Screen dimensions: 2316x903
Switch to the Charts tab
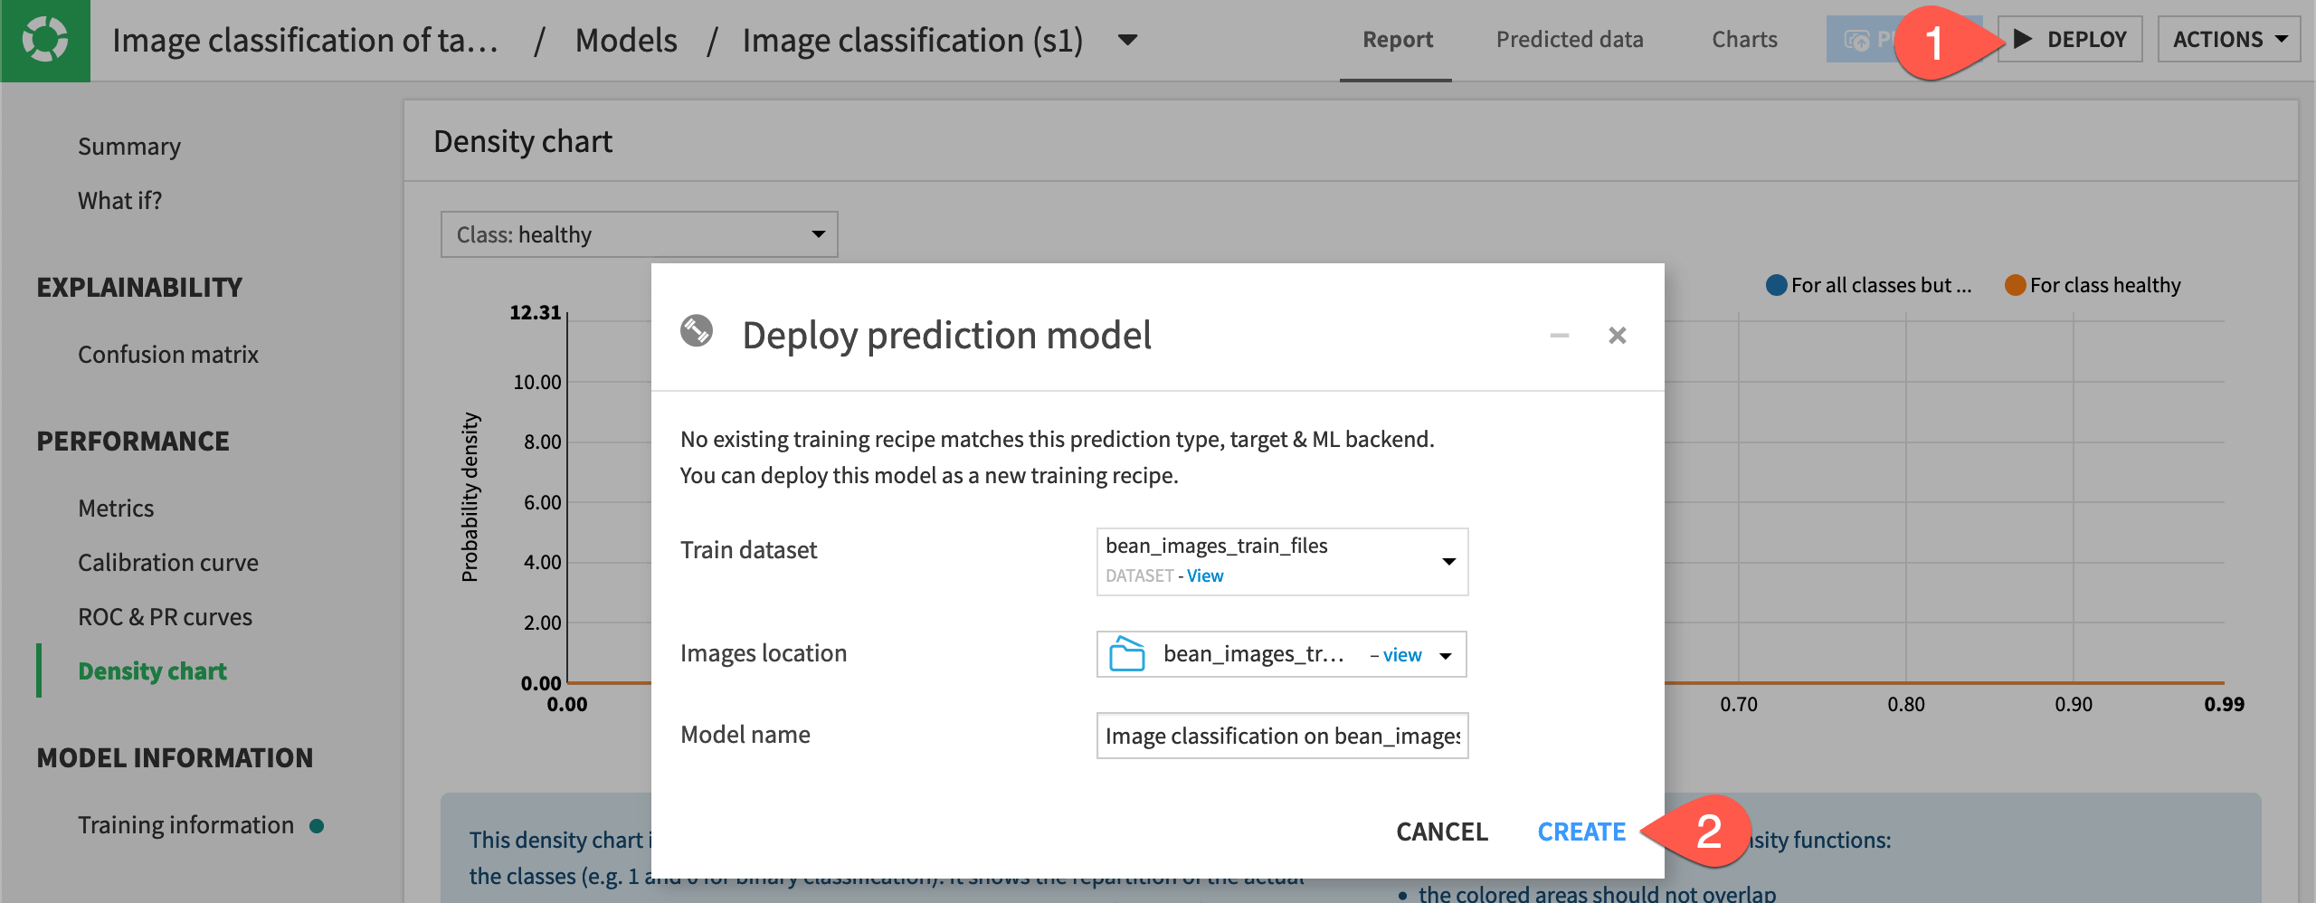[x=1743, y=39]
